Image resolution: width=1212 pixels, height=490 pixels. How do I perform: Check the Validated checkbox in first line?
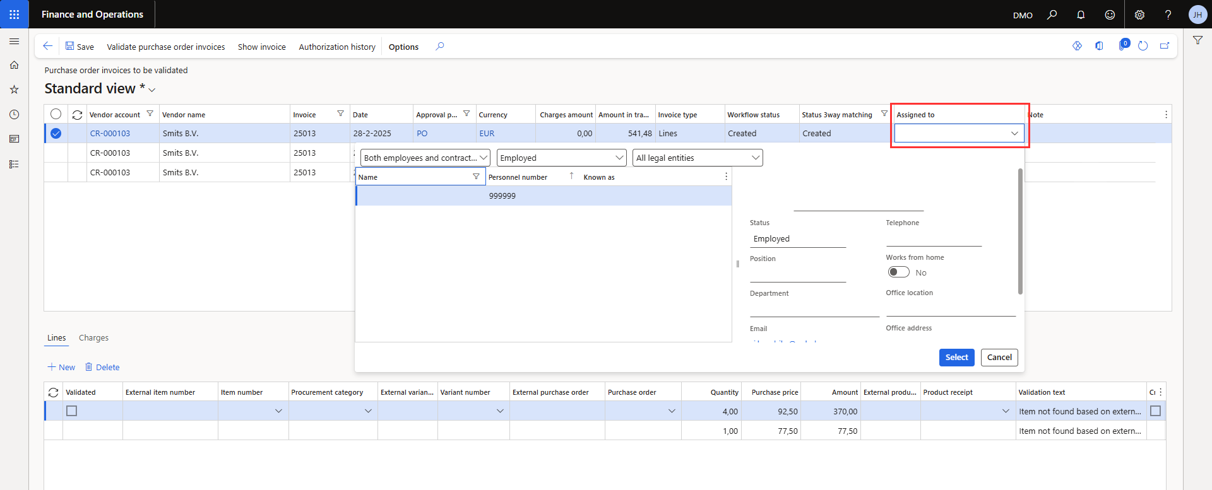tap(72, 411)
